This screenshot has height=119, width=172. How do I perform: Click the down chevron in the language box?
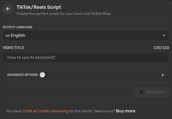[164, 35]
